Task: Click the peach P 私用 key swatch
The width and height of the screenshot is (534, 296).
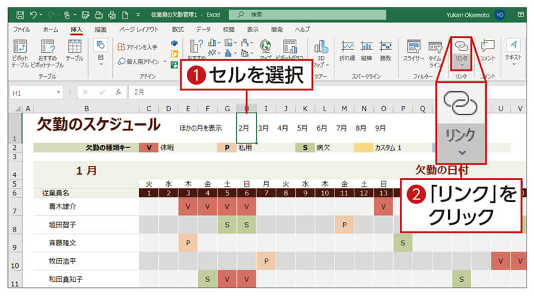Action: click(x=227, y=147)
